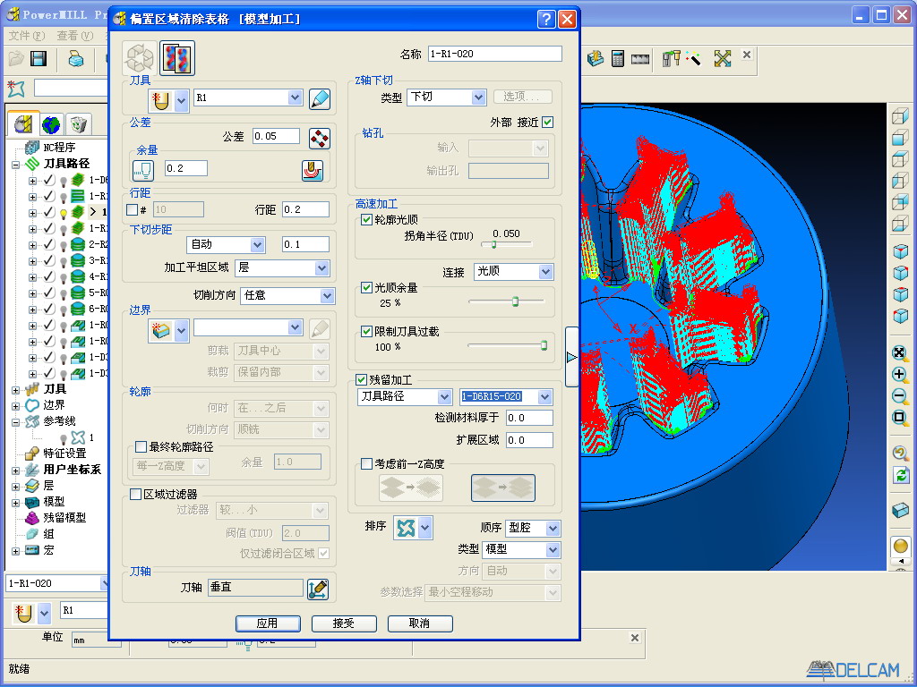Viewport: 917px width, 687px height.
Task: Click the thickness options icon beside 0.2
Action: [x=313, y=170]
